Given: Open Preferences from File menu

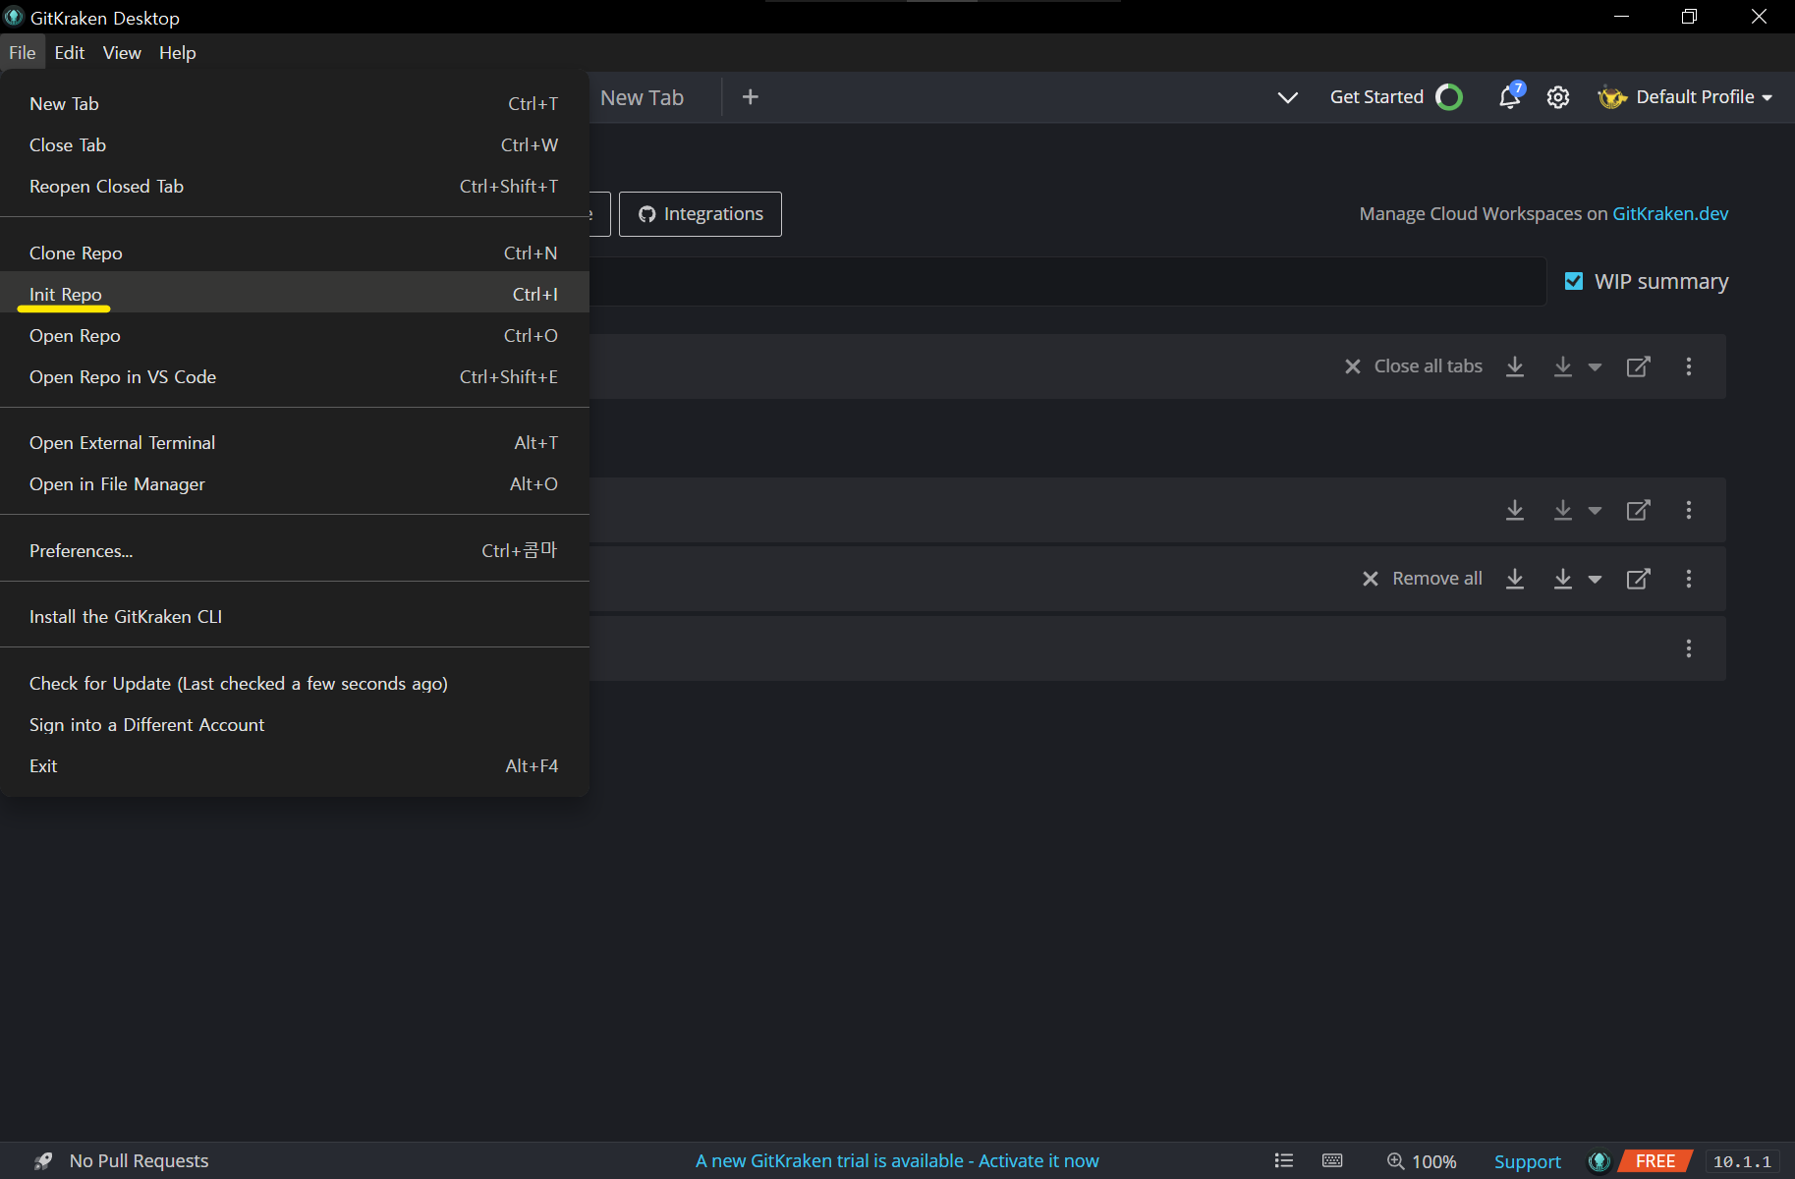Looking at the screenshot, I should click(295, 550).
